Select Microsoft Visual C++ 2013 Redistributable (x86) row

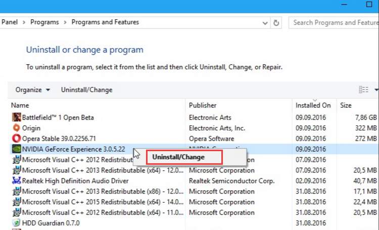coord(194,191)
